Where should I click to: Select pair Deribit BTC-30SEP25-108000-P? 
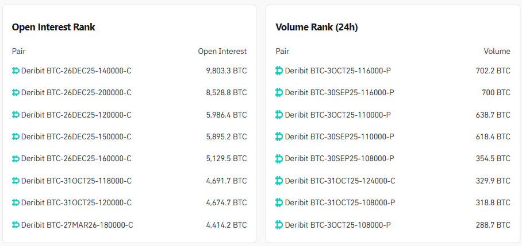pos(340,159)
